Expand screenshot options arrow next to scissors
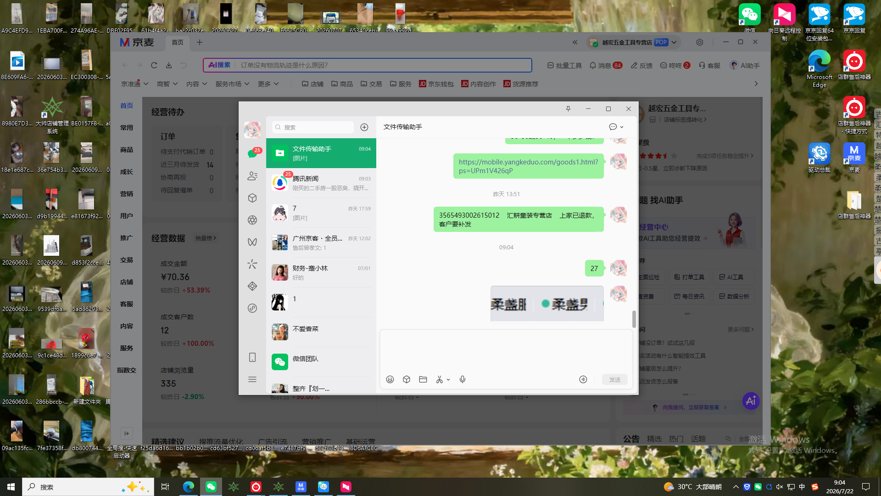881x496 pixels. (448, 380)
